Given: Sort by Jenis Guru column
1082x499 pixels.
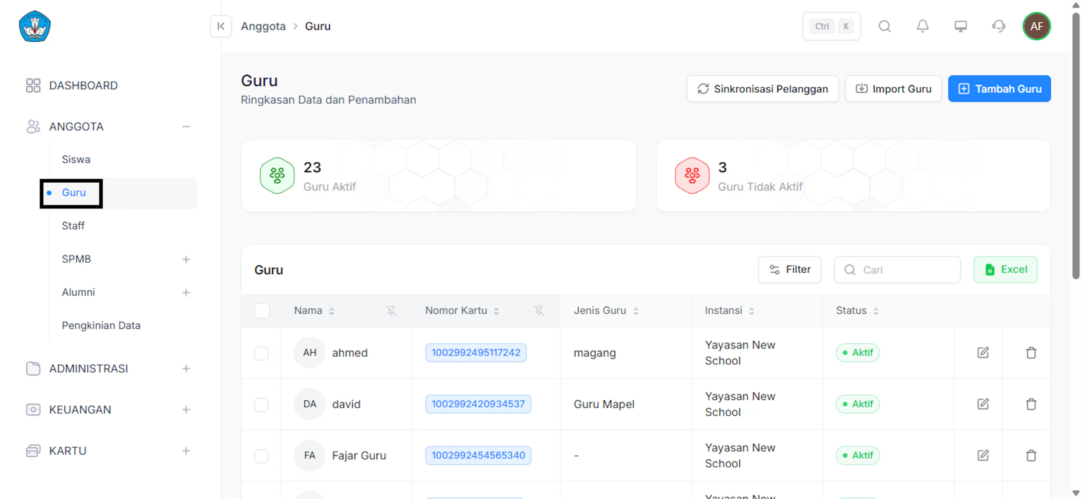Looking at the screenshot, I should [635, 311].
